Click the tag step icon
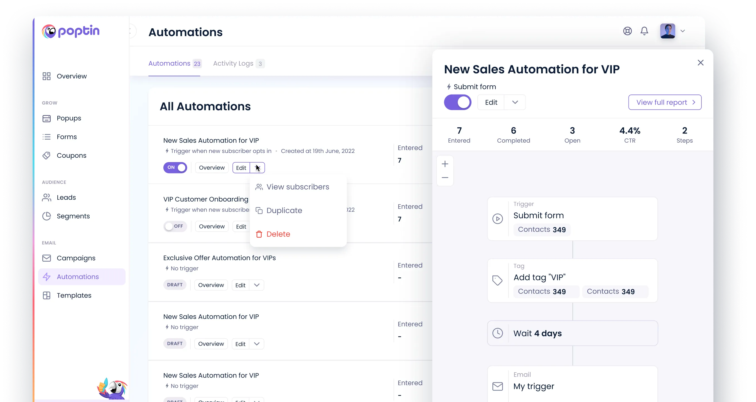Screen dimensions: 756x402 point(497,281)
